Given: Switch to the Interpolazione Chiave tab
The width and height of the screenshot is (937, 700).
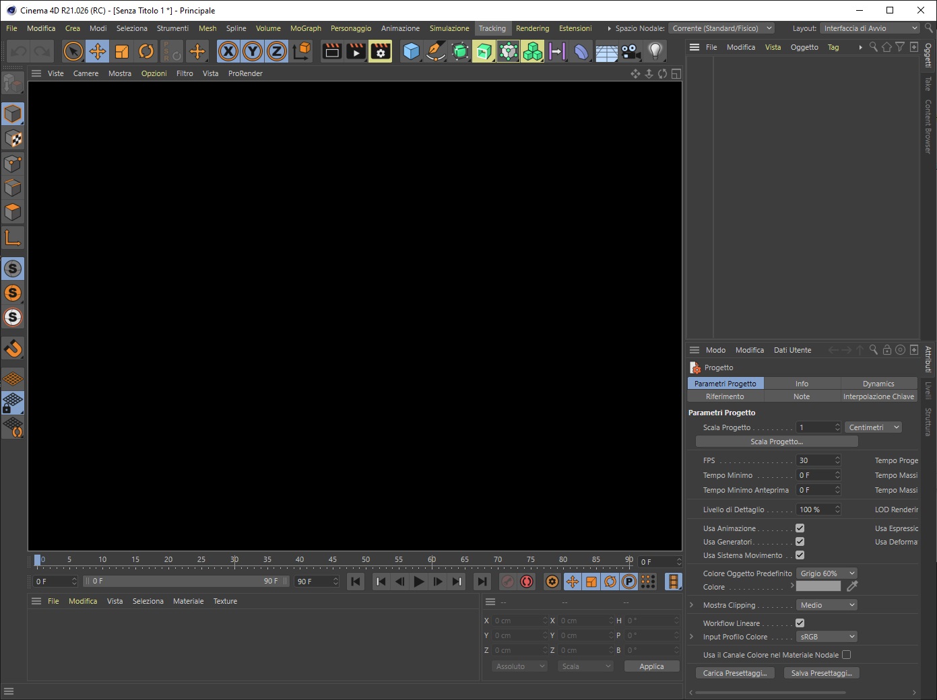Looking at the screenshot, I should pyautogui.click(x=878, y=396).
